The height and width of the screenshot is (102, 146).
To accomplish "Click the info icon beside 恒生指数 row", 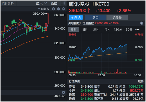I will pos(142,23).
